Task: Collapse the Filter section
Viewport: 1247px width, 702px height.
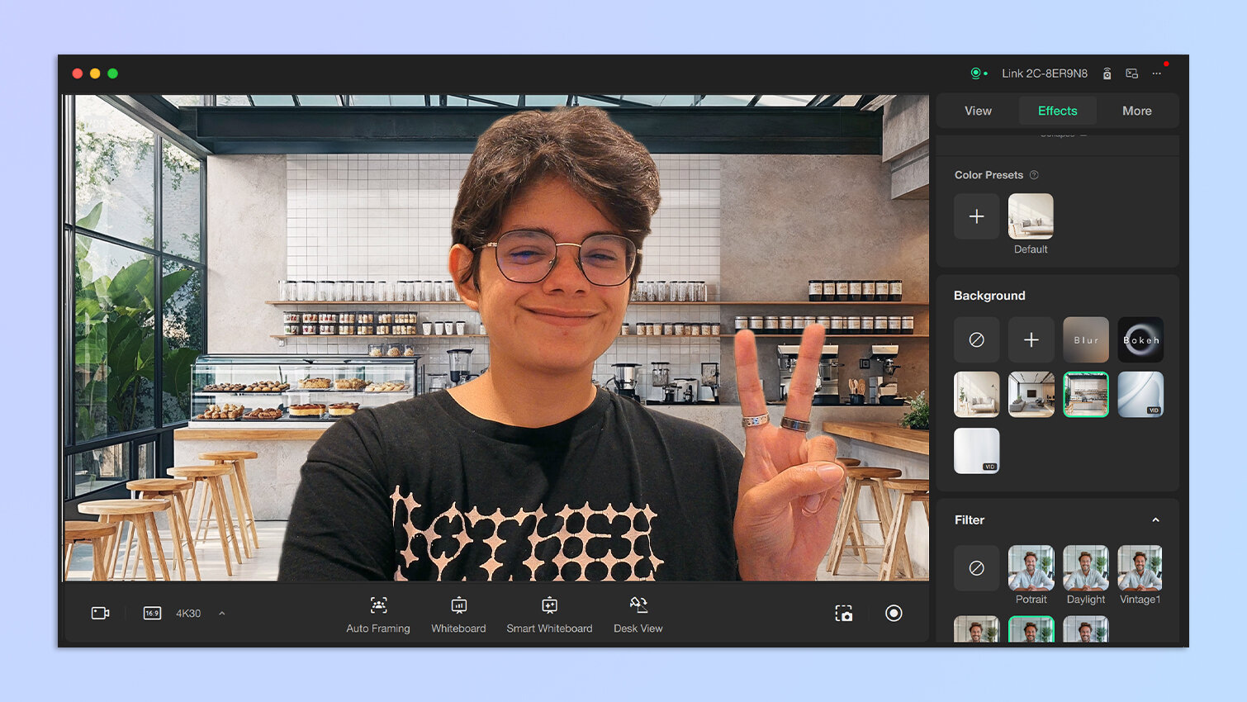Action: tap(1155, 520)
